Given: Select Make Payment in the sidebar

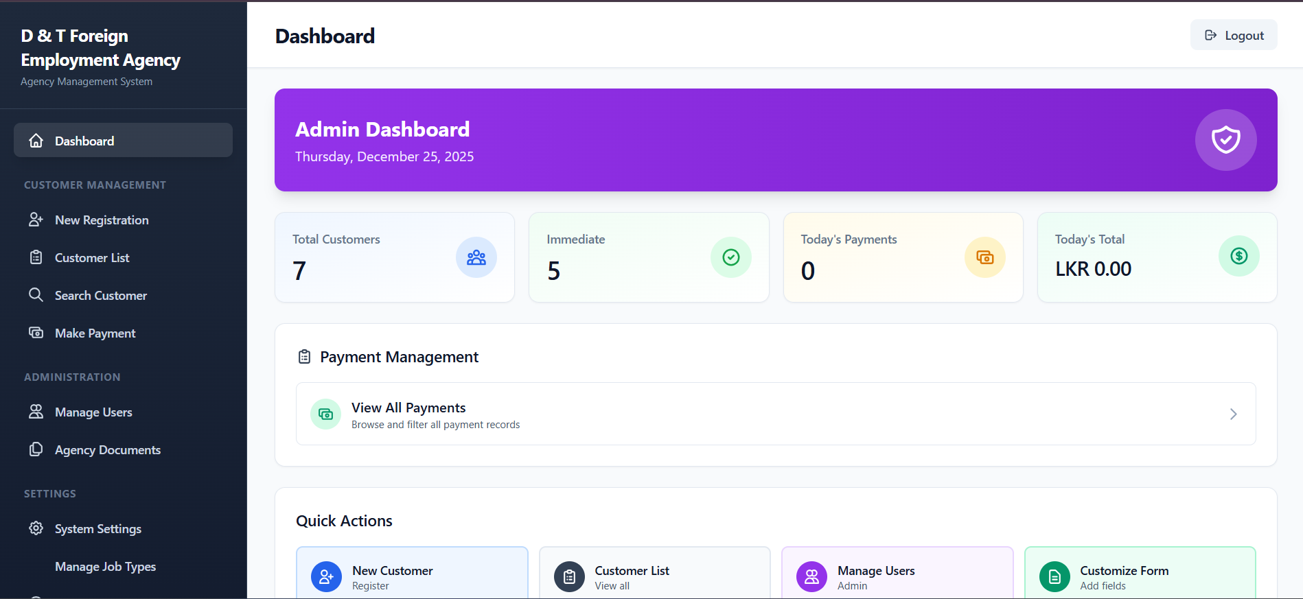Looking at the screenshot, I should [95, 333].
